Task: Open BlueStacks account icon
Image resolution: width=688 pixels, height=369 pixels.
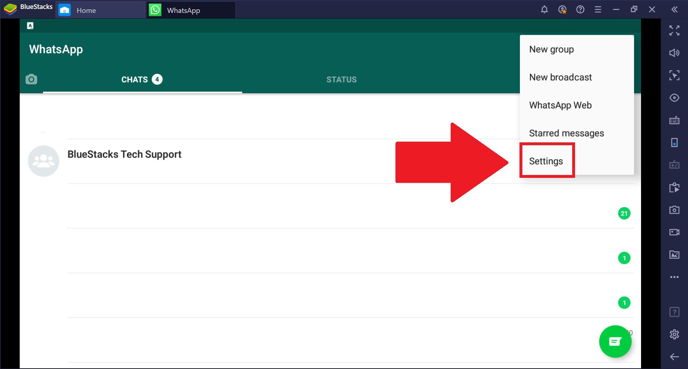Action: [x=562, y=10]
